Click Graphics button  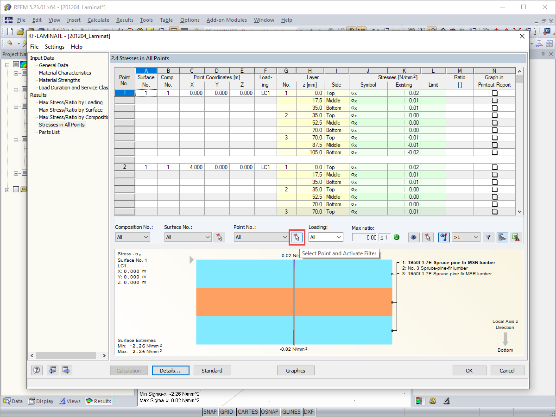[x=296, y=371]
